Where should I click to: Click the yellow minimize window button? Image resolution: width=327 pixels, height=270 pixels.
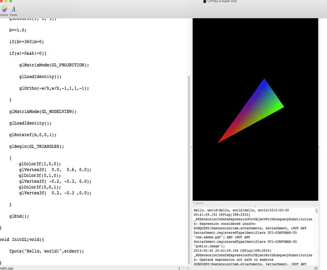point(6,1)
